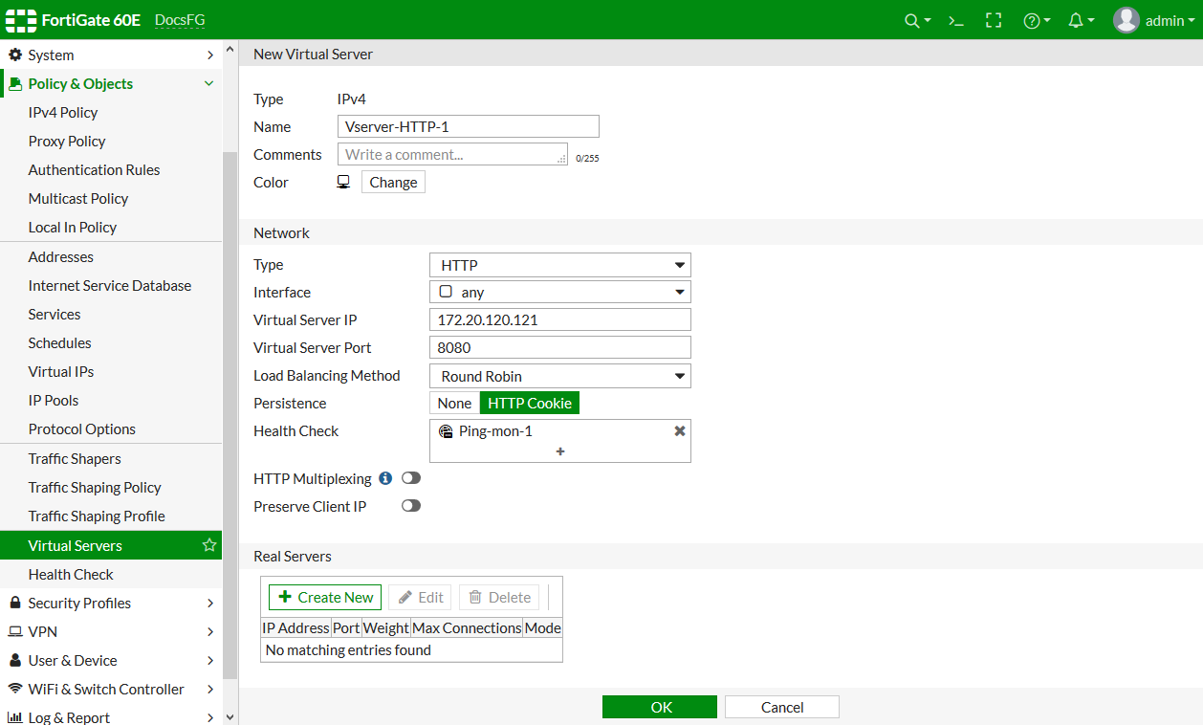The width and height of the screenshot is (1203, 725).
Task: Remove Ping-mon-1 health check with X
Action: [x=680, y=431]
